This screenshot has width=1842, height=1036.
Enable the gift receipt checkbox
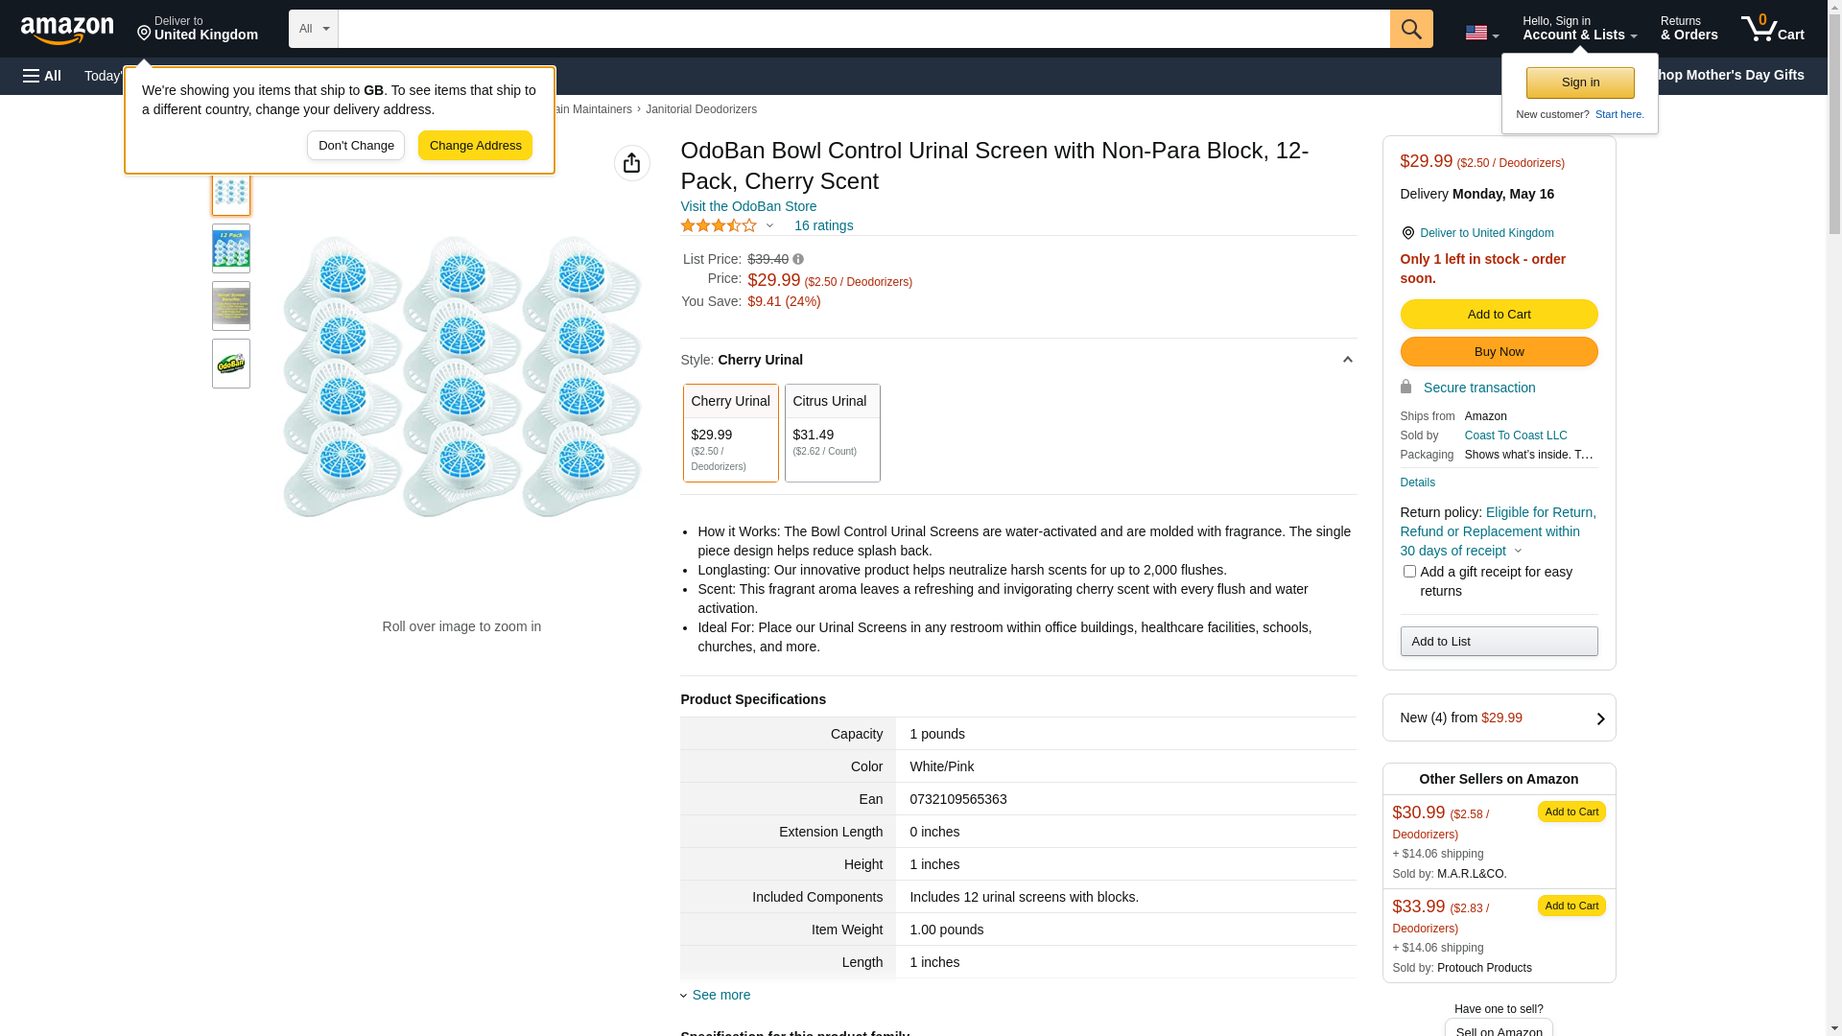[x=1409, y=572]
